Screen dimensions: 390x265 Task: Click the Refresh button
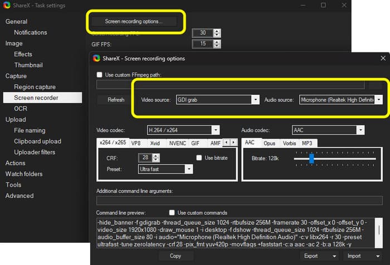pos(116,100)
